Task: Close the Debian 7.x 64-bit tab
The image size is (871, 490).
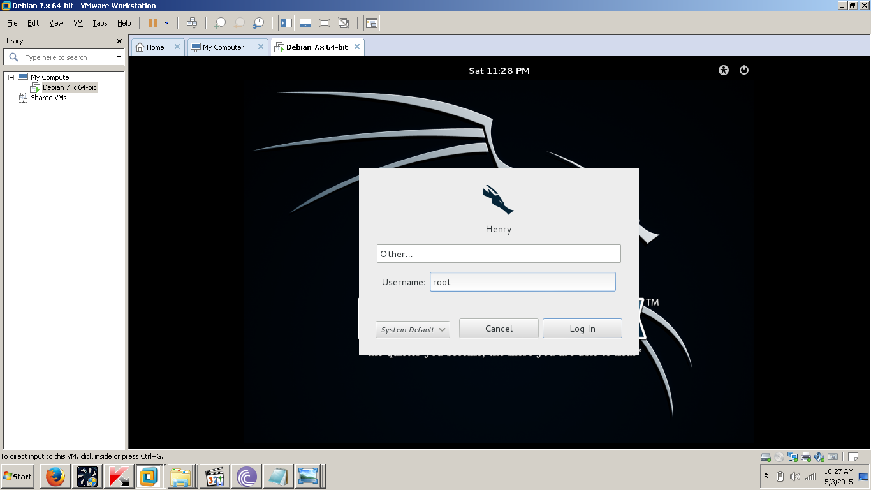Action: click(x=357, y=47)
